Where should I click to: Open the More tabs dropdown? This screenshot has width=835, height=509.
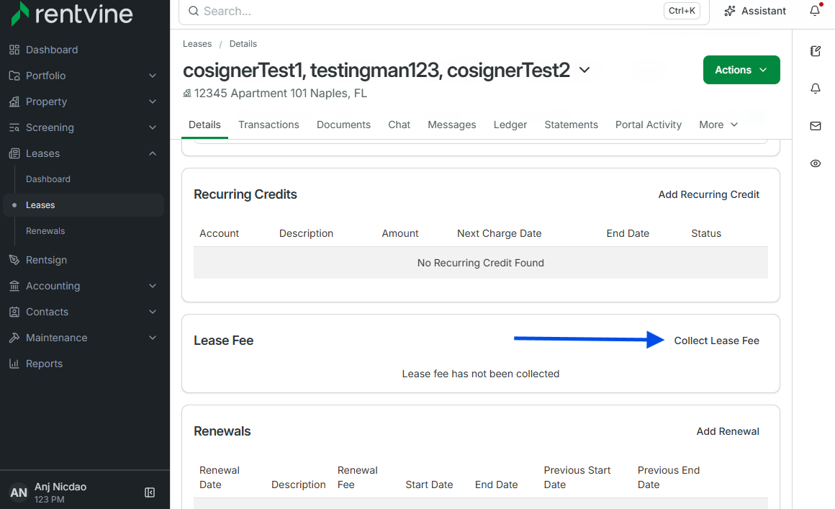pyautogui.click(x=718, y=125)
